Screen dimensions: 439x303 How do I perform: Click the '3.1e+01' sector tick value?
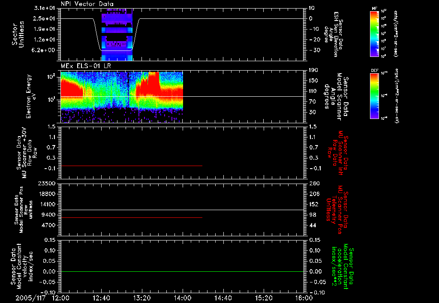(x=45, y=8)
